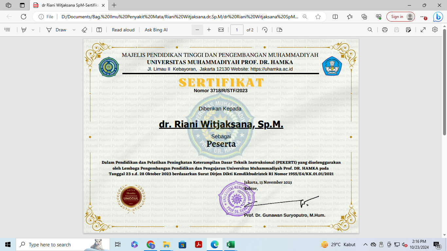Print the certificate PDF
The image size is (447, 251).
[385, 30]
